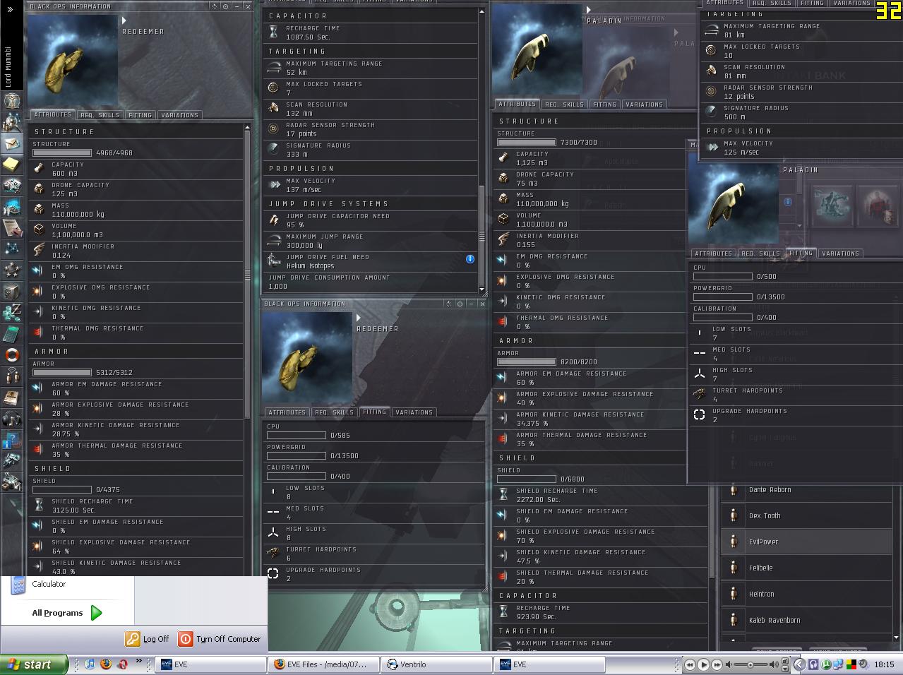This screenshot has width=903, height=675.
Task: Click the Max Velocity icon in Paladin propulsion
Action: point(712,147)
